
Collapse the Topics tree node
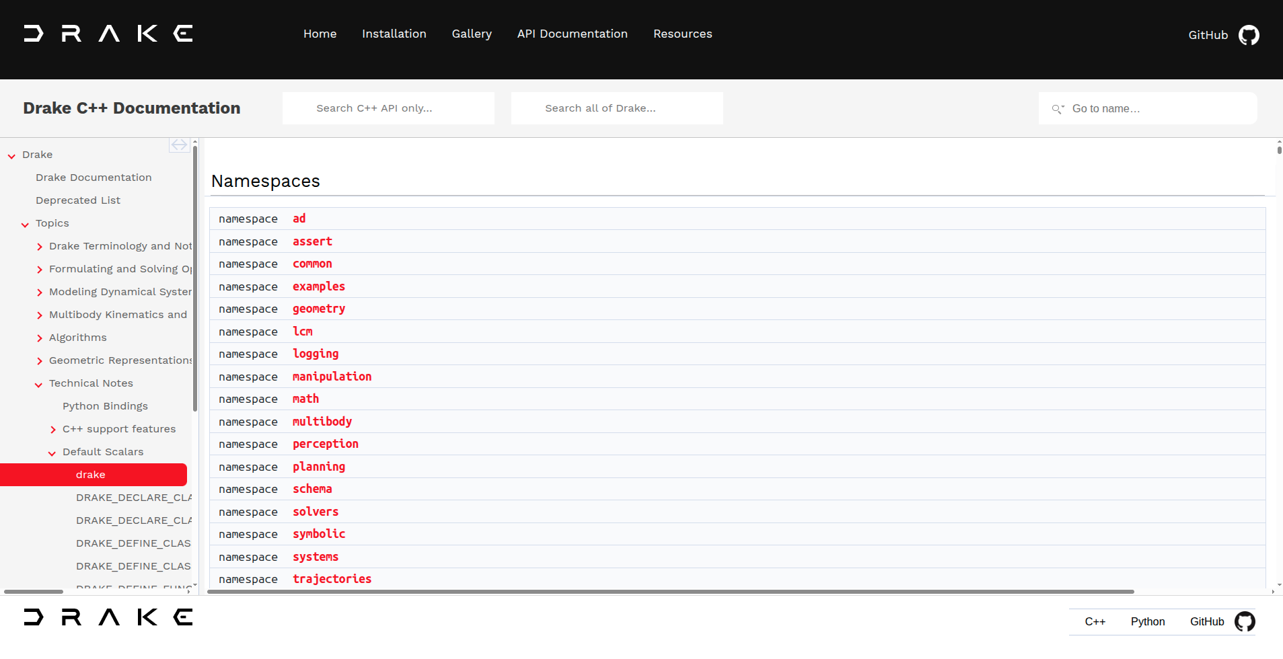(25, 224)
